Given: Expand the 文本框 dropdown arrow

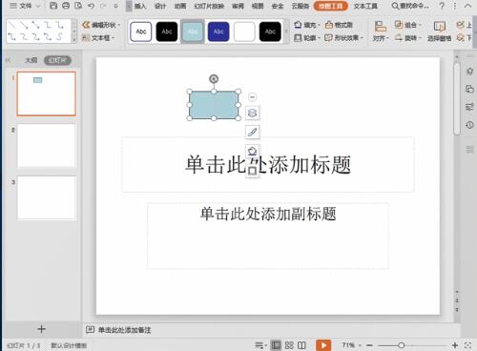Looking at the screenshot, I should (x=113, y=38).
